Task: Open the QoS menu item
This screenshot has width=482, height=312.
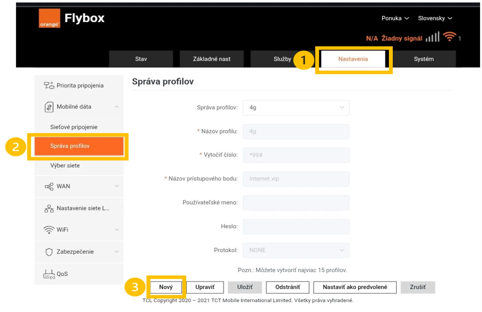Action: click(79, 274)
